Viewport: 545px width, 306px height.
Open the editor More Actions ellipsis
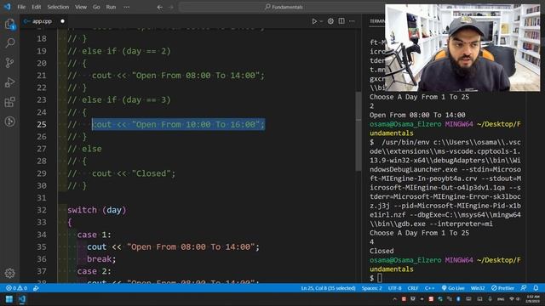click(x=352, y=21)
